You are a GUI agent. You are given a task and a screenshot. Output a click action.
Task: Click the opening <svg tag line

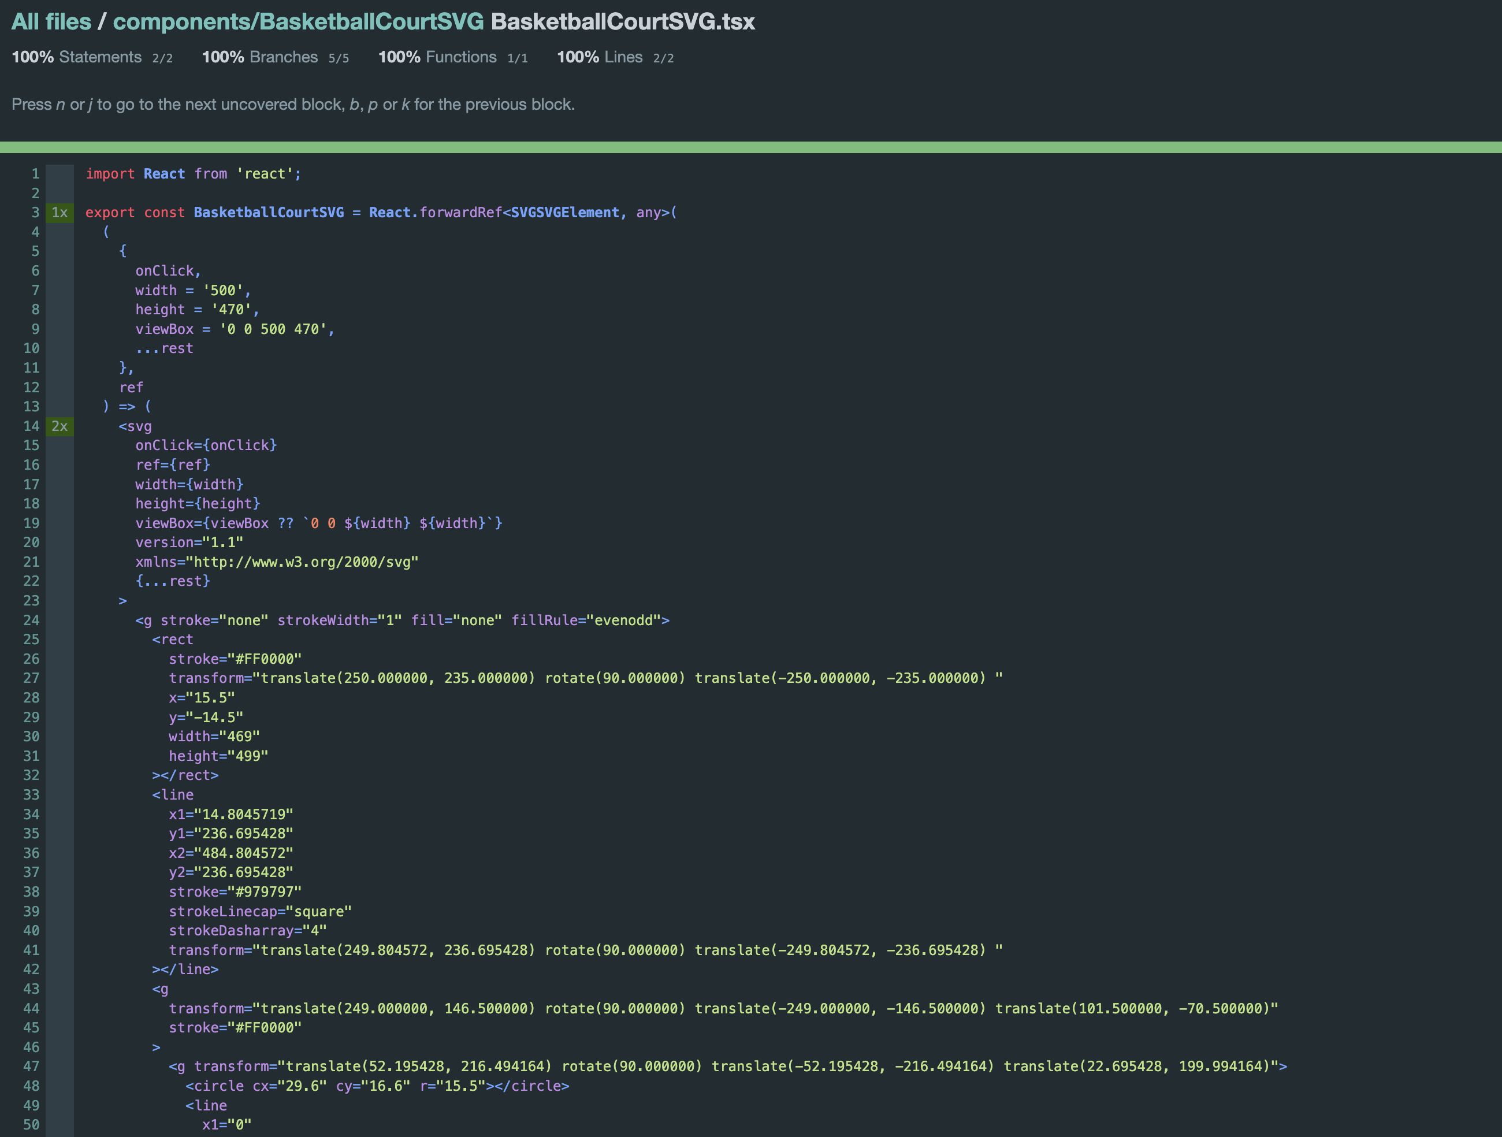point(135,426)
